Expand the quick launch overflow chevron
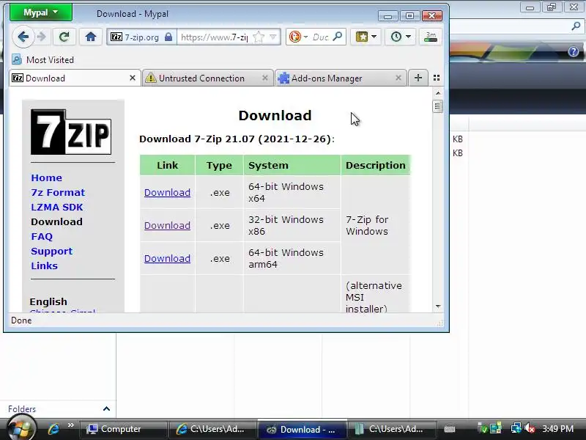The height and width of the screenshot is (440, 586). pos(70,425)
